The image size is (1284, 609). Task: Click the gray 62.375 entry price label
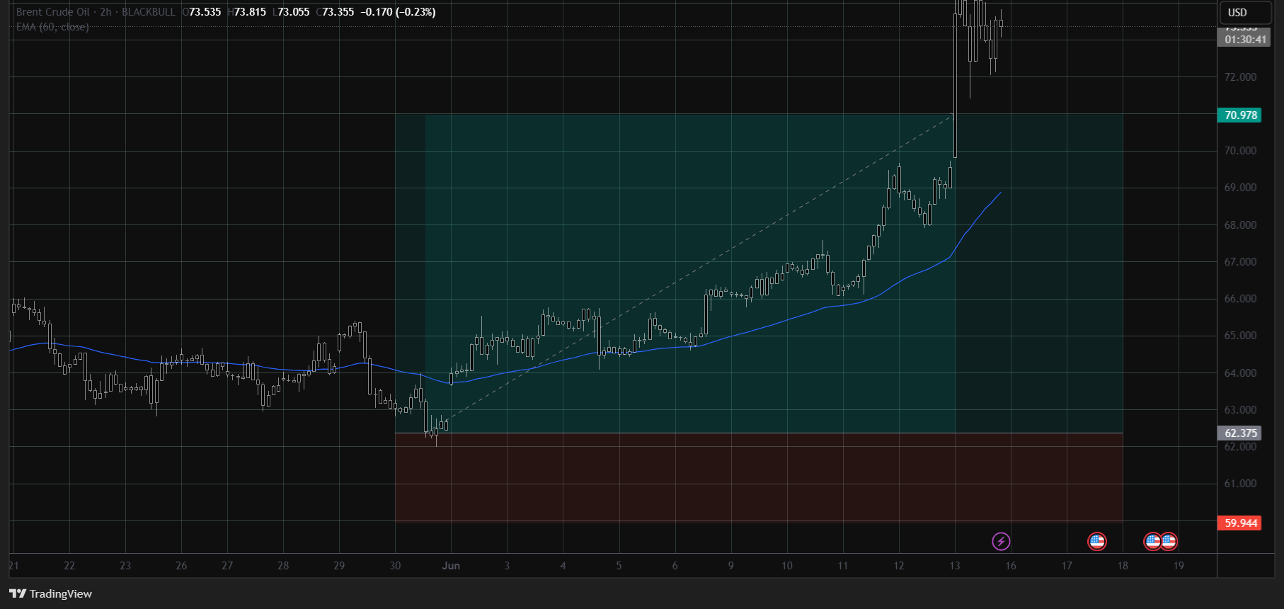point(1241,433)
